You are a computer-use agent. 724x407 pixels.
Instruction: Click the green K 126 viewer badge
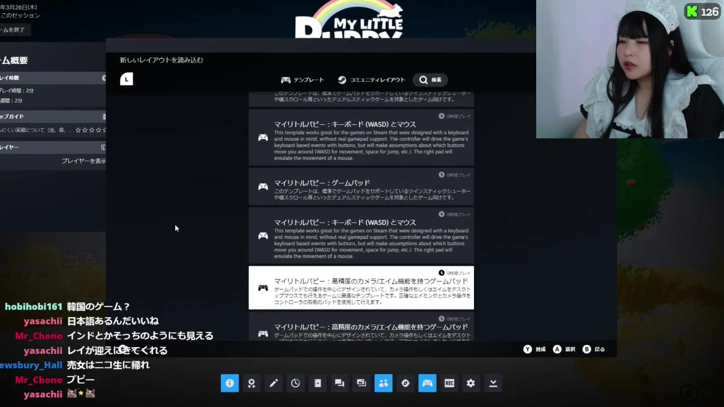point(703,11)
